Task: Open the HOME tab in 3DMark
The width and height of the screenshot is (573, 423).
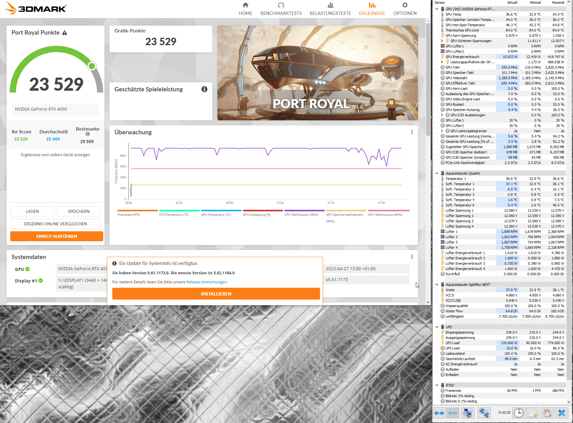Action: coord(245,9)
